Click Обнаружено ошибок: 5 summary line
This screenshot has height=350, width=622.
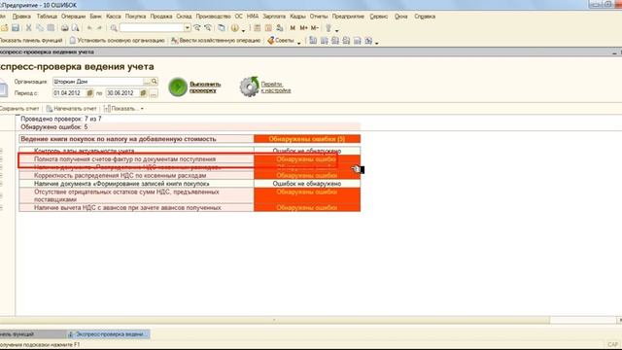tap(54, 127)
